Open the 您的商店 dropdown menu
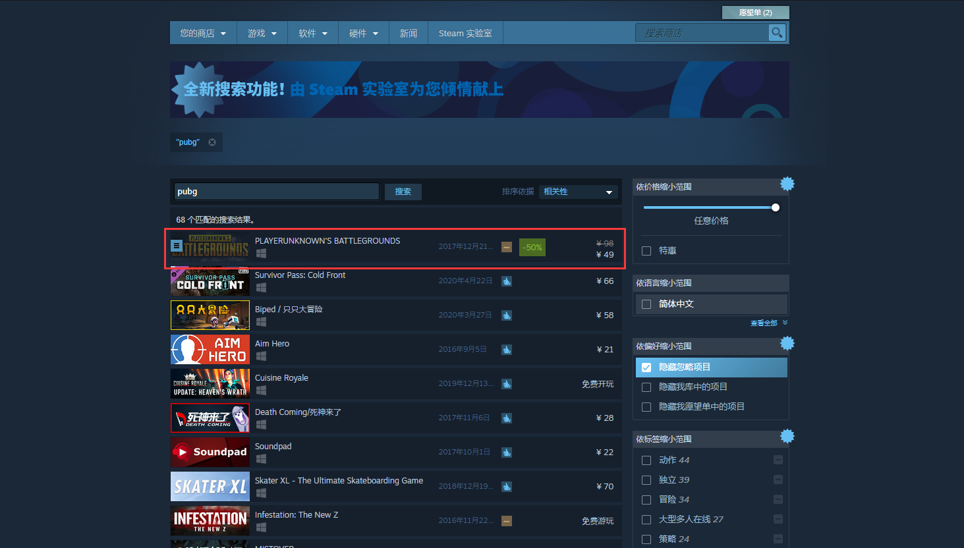The width and height of the screenshot is (964, 548). 203,33
